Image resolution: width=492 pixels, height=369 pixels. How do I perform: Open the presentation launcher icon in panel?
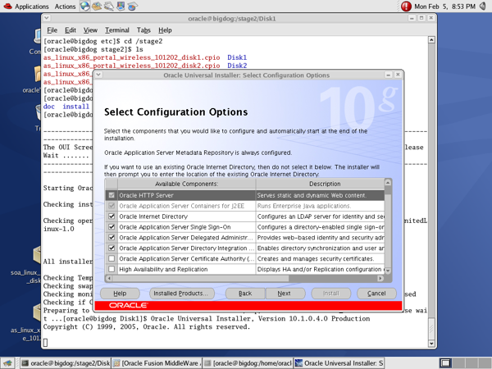click(121, 6)
